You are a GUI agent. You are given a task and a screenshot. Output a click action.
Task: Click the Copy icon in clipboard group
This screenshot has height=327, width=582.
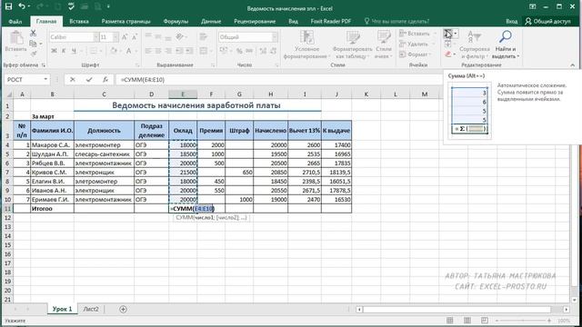[33, 44]
